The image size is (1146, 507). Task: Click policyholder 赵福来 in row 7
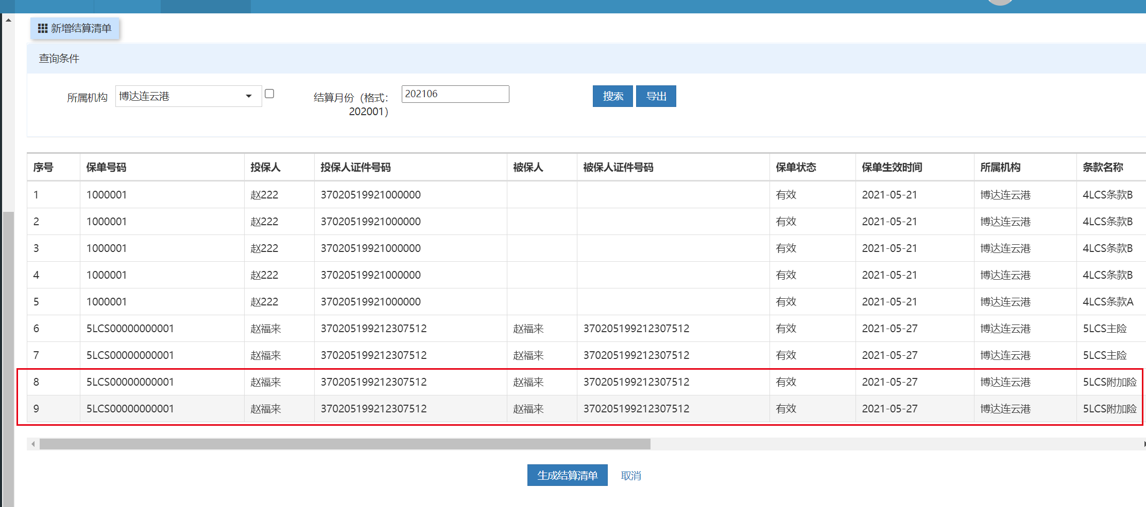coord(266,355)
